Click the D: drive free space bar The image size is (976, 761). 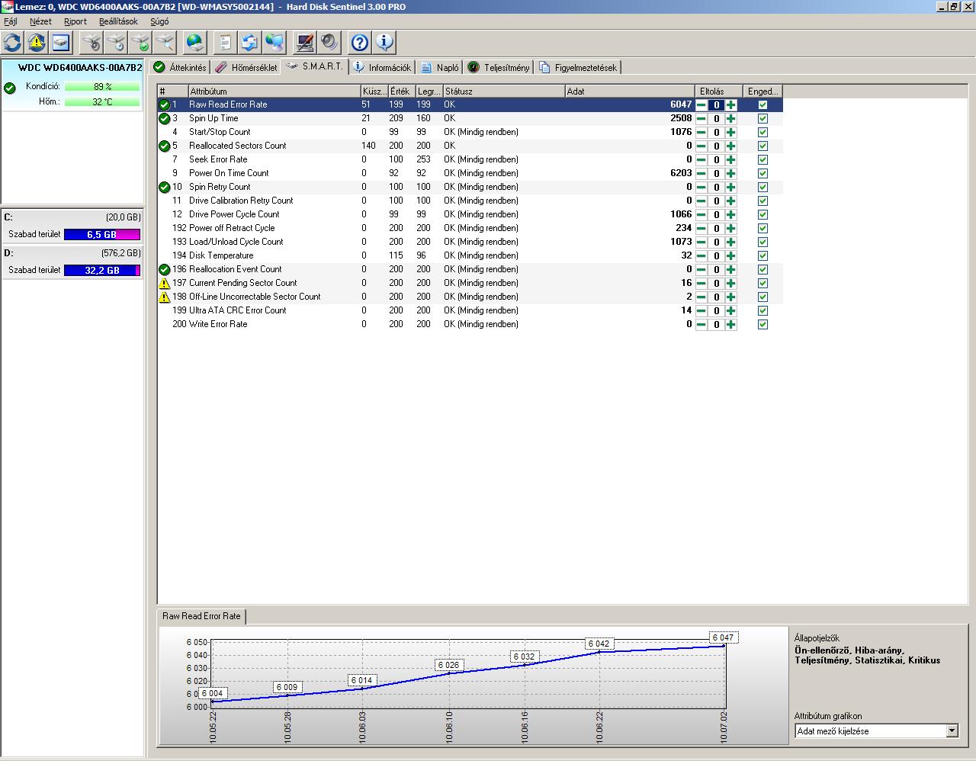(102, 271)
